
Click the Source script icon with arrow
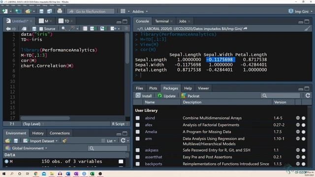pyautogui.click(x=113, y=29)
